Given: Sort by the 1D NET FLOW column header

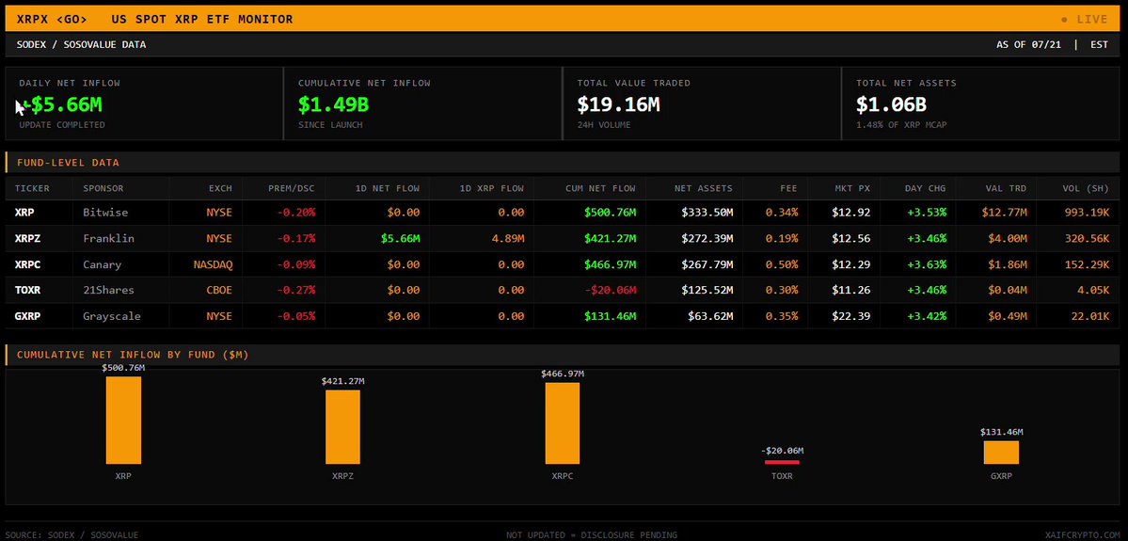Looking at the screenshot, I should point(388,188).
